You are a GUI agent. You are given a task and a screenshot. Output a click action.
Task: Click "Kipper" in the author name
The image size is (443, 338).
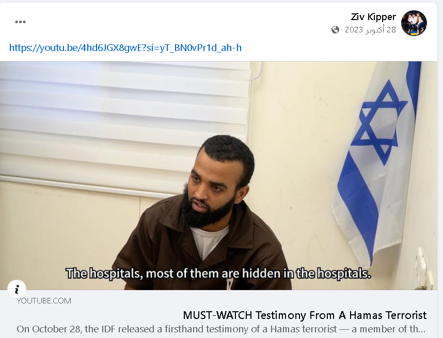pos(382,17)
